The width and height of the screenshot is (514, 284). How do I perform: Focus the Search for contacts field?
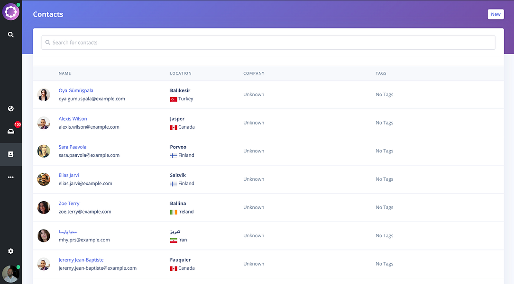(268, 43)
